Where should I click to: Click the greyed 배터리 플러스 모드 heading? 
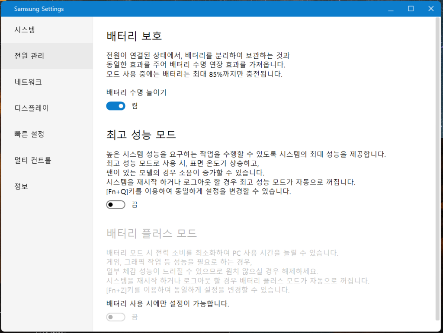(151, 233)
